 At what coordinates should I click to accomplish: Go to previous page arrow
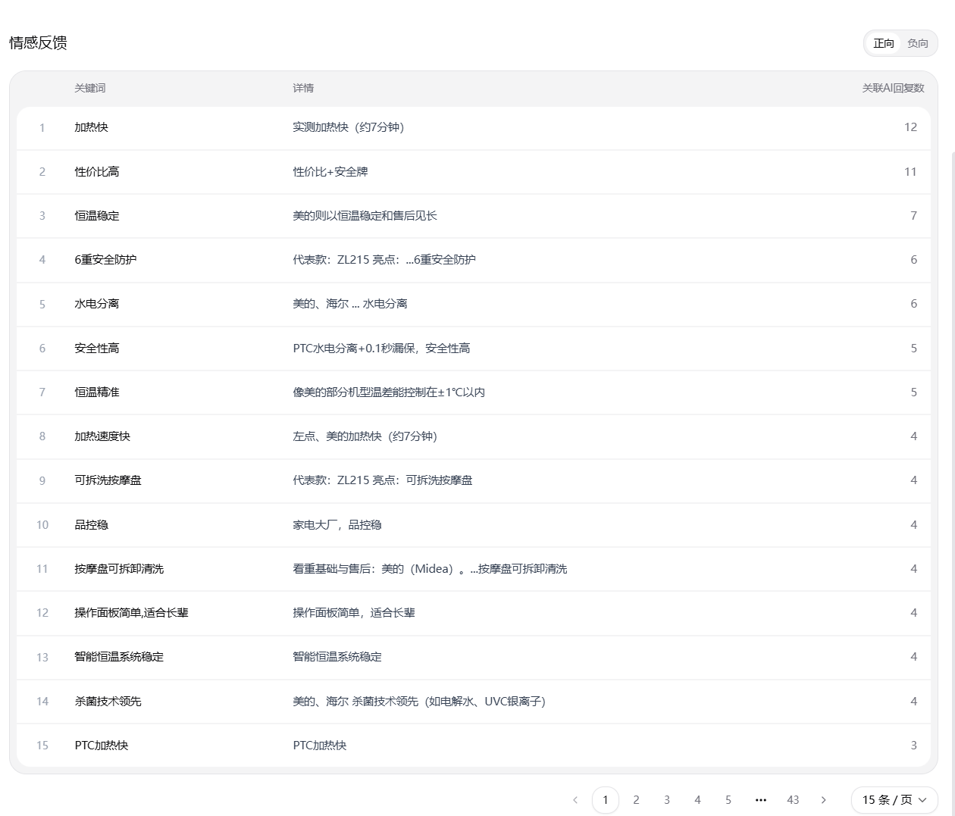pos(575,800)
